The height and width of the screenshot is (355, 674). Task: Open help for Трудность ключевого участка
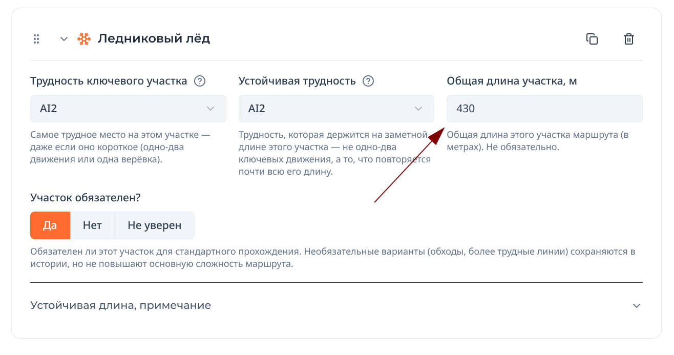pyautogui.click(x=200, y=81)
